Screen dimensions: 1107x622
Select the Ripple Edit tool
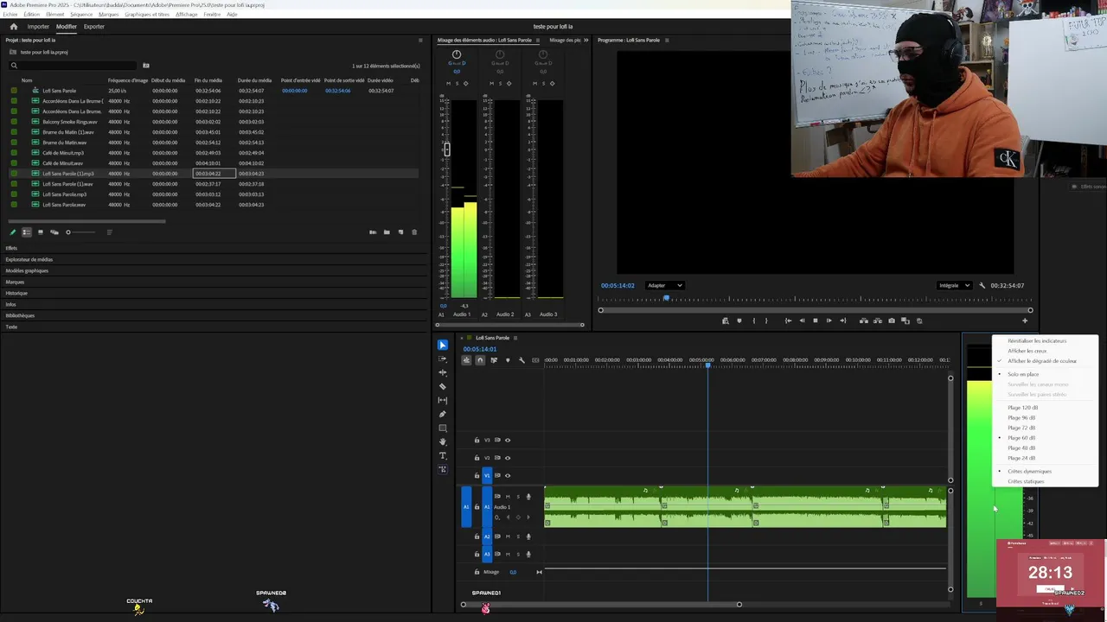(x=443, y=372)
